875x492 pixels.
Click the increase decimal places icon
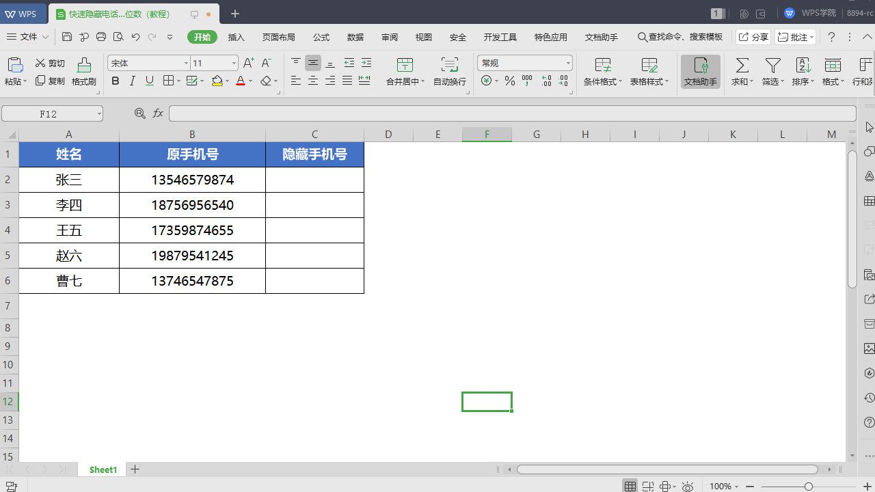tap(545, 81)
